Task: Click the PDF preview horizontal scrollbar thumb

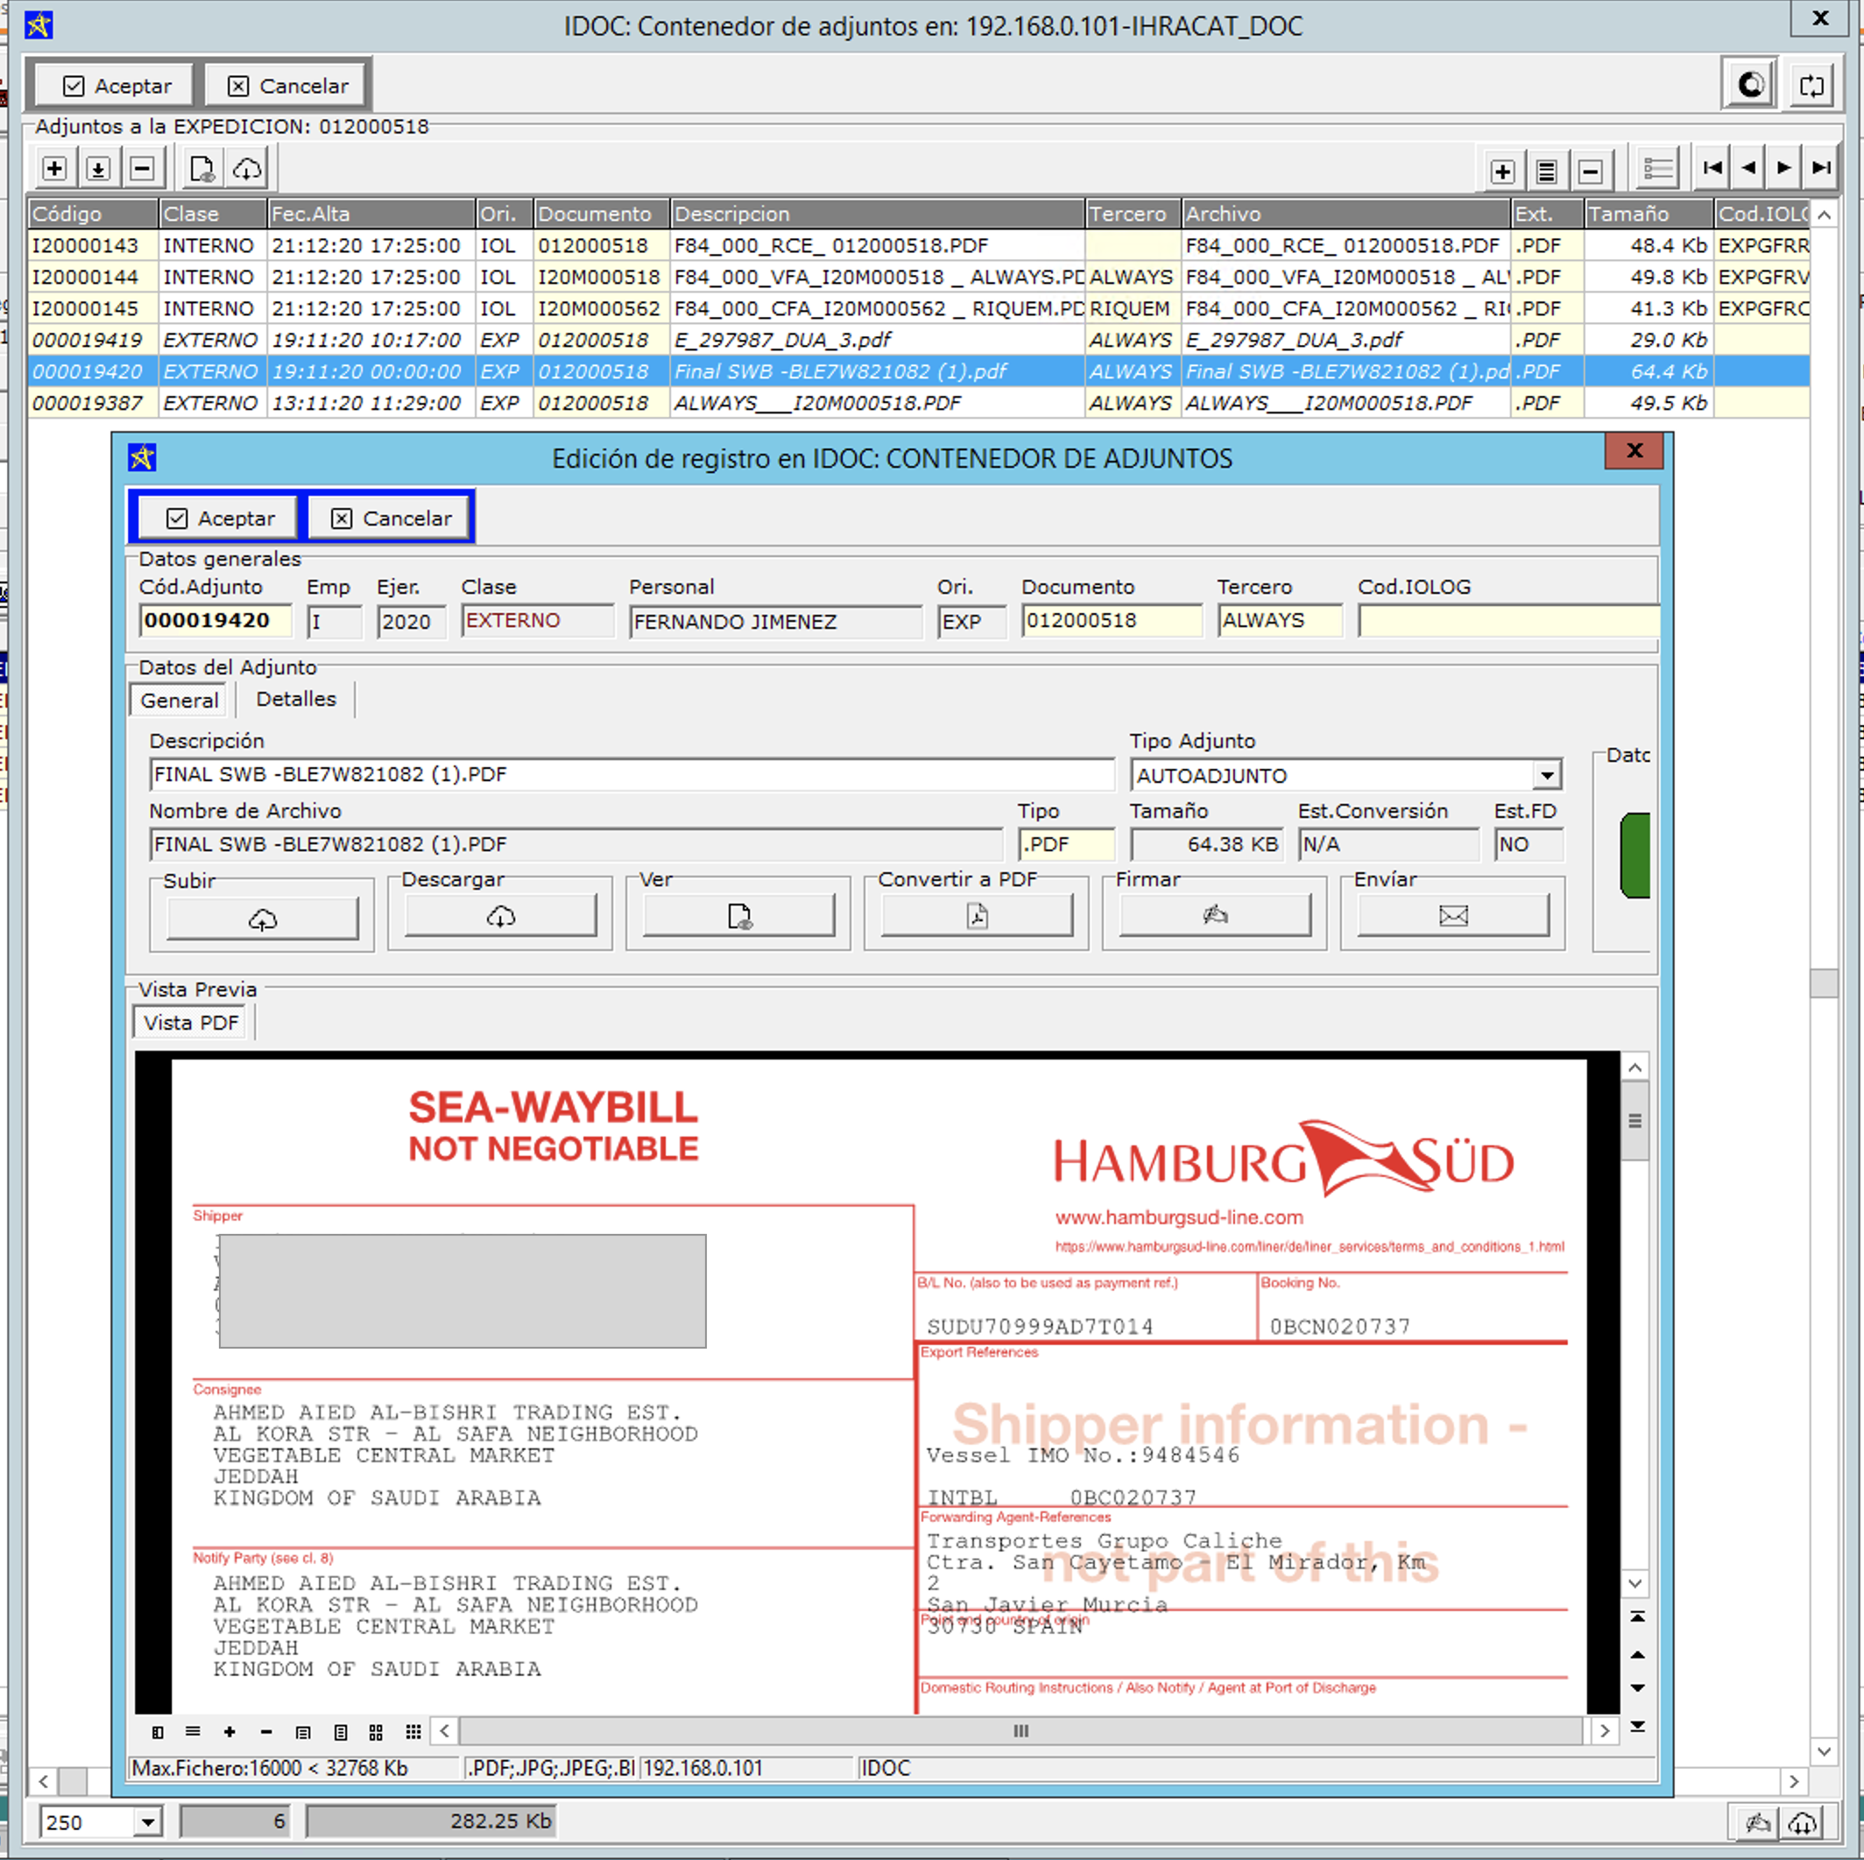Action: click(x=1020, y=1730)
